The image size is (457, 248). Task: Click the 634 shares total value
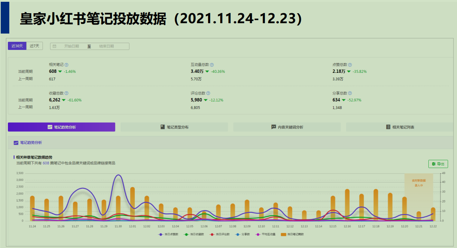336,100
